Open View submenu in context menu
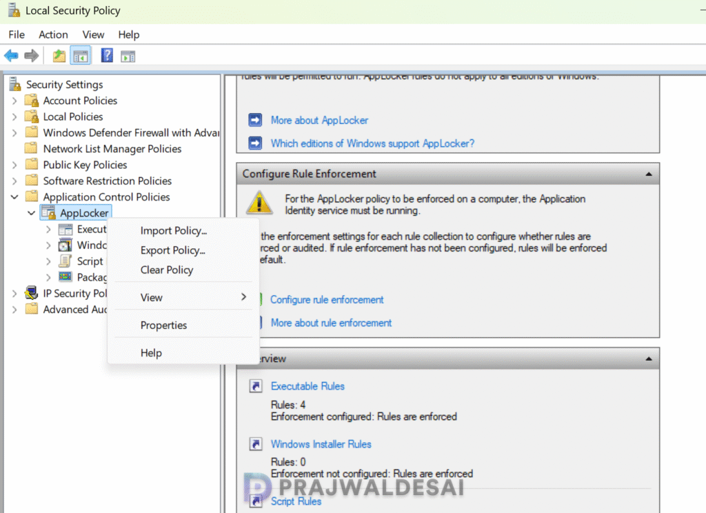 pos(183,297)
